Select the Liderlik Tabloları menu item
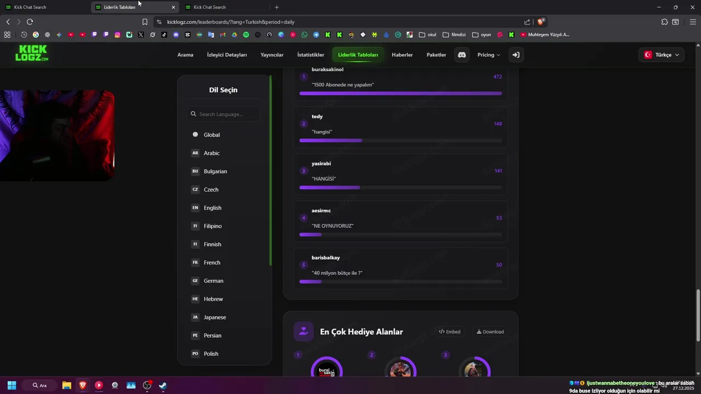 tap(358, 55)
